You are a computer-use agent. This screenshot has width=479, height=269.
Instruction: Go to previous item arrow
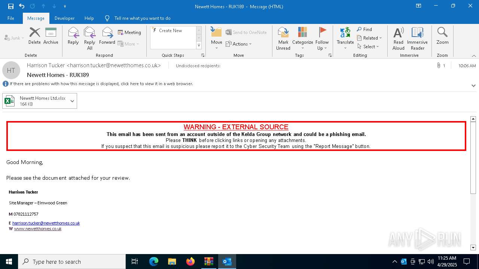[x=43, y=6]
